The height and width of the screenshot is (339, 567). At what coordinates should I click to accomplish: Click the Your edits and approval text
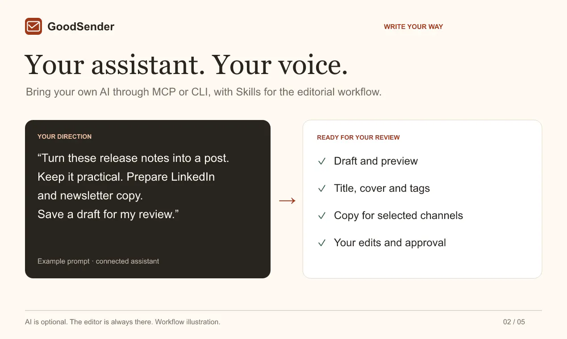point(390,243)
